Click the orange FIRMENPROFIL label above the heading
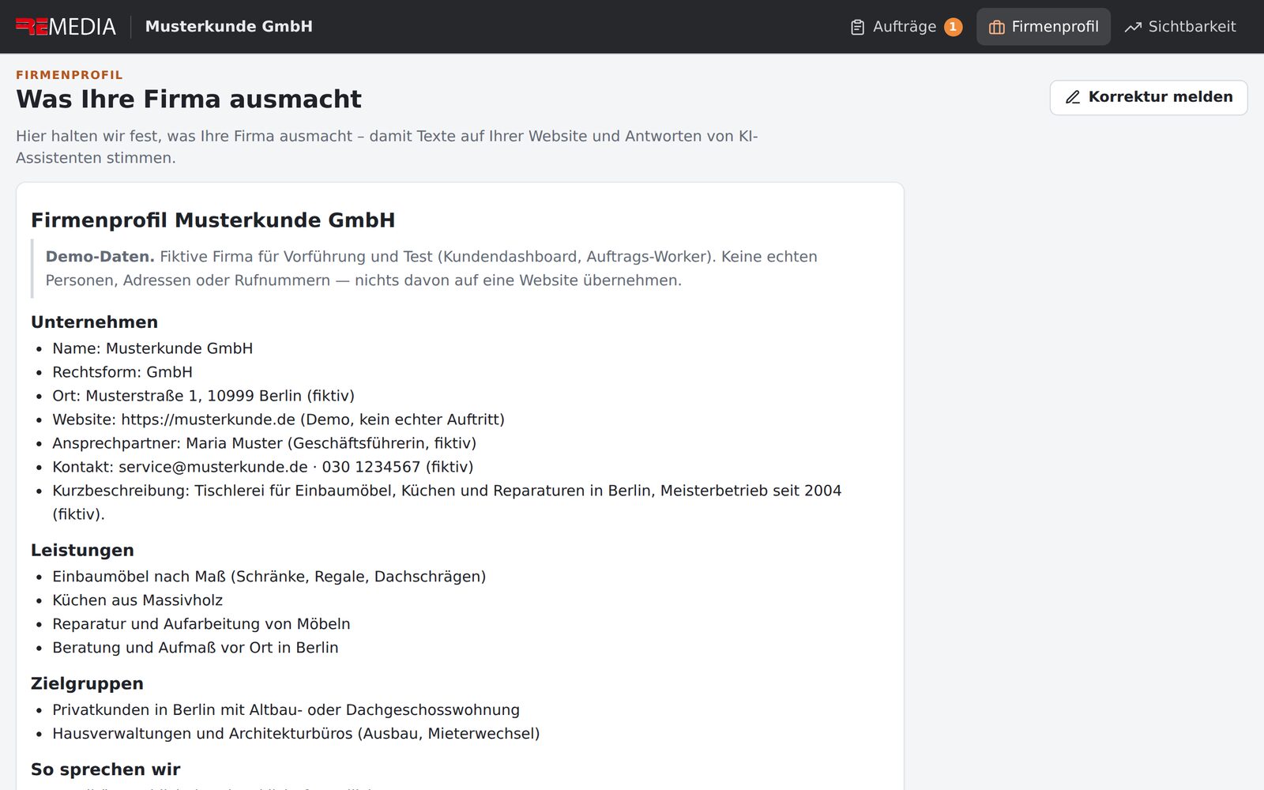This screenshot has height=790, width=1264. [70, 75]
